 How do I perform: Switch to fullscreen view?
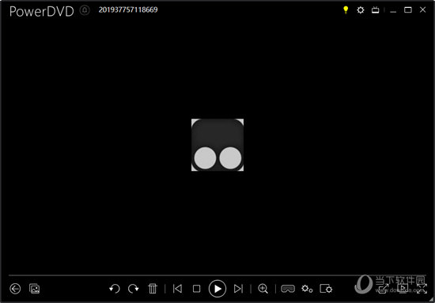[x=422, y=289]
